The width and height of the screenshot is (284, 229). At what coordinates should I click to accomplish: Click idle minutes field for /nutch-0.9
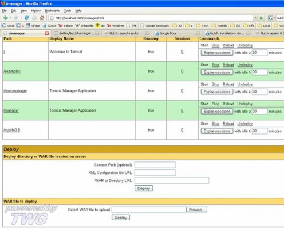tap(259, 131)
